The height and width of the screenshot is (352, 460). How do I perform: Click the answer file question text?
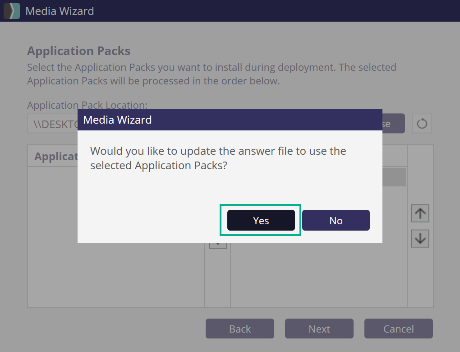[218, 158]
